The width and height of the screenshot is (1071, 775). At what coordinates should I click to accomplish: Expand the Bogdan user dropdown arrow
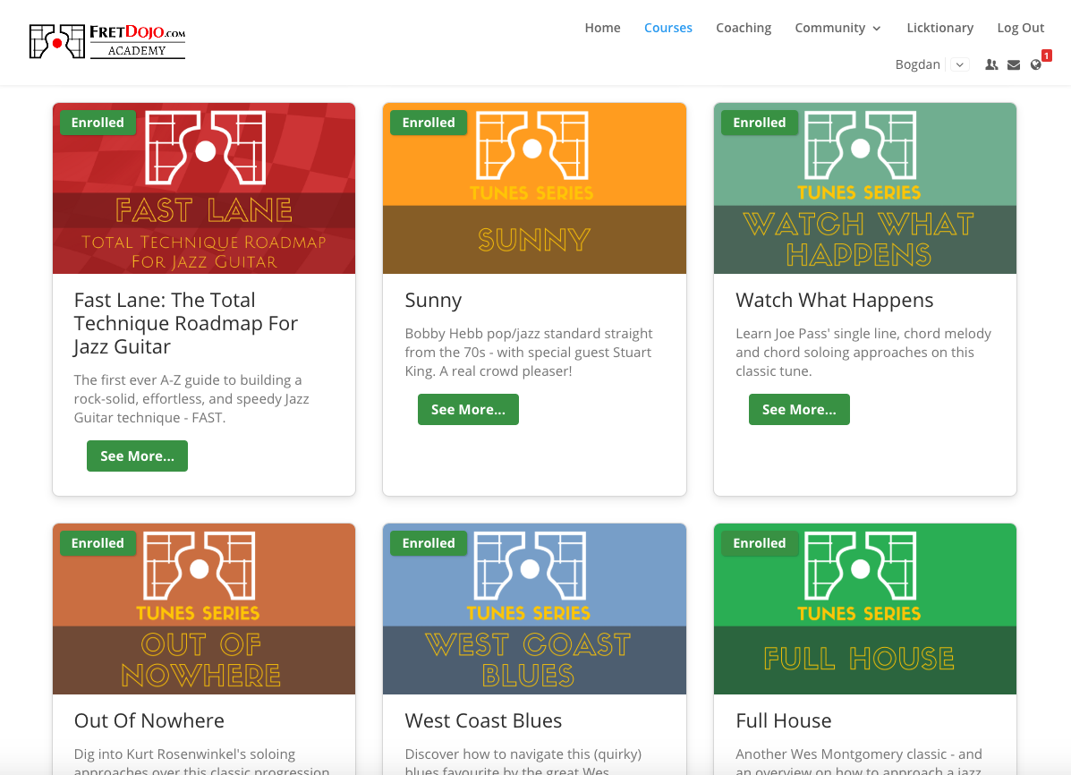[960, 65]
